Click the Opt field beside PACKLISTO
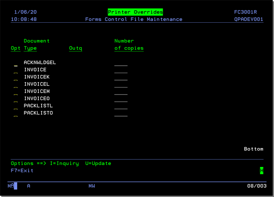The image size is (274, 197). 16,115
